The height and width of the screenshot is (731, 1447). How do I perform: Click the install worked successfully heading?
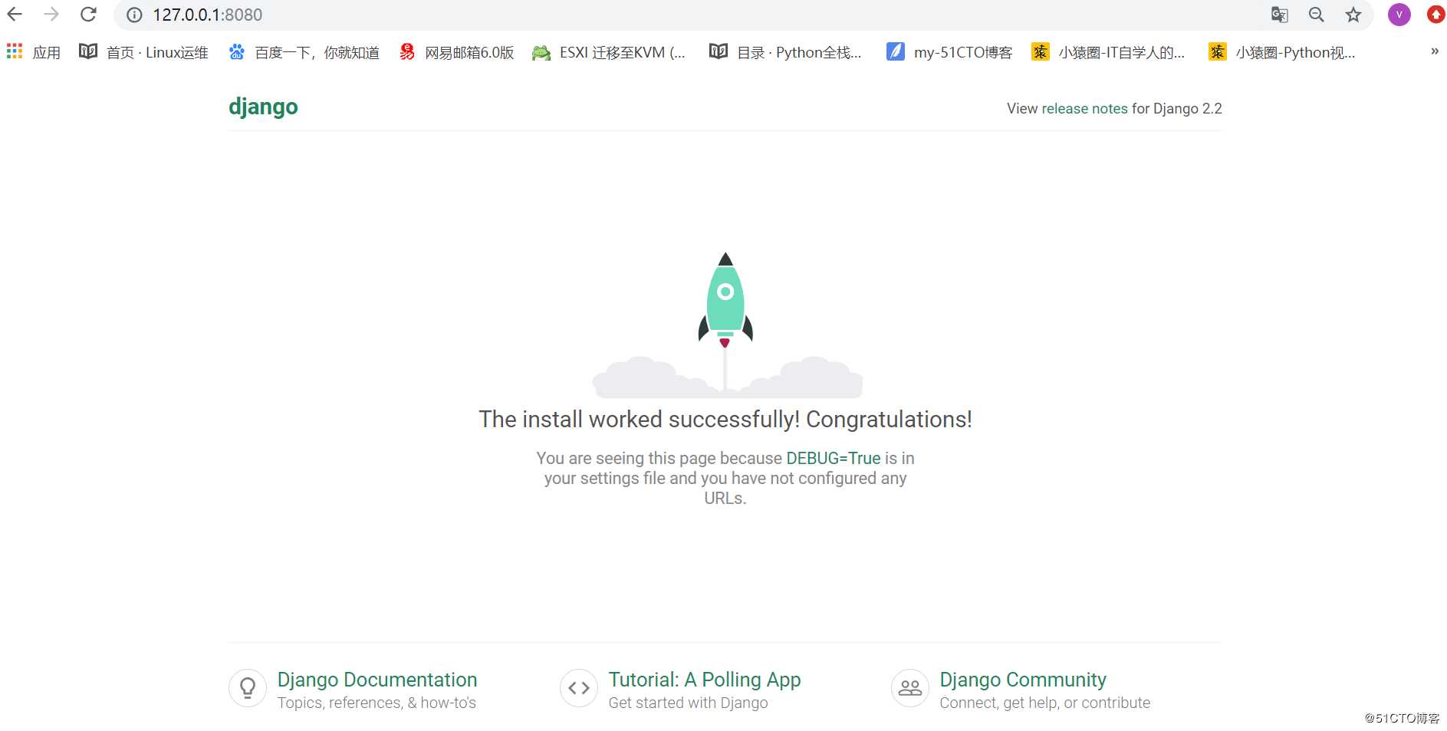pyautogui.click(x=725, y=420)
